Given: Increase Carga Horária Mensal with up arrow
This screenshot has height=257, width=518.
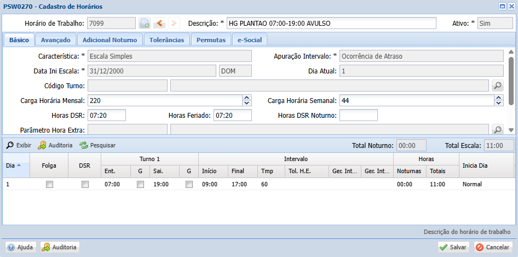Looking at the screenshot, I should [x=246, y=98].
